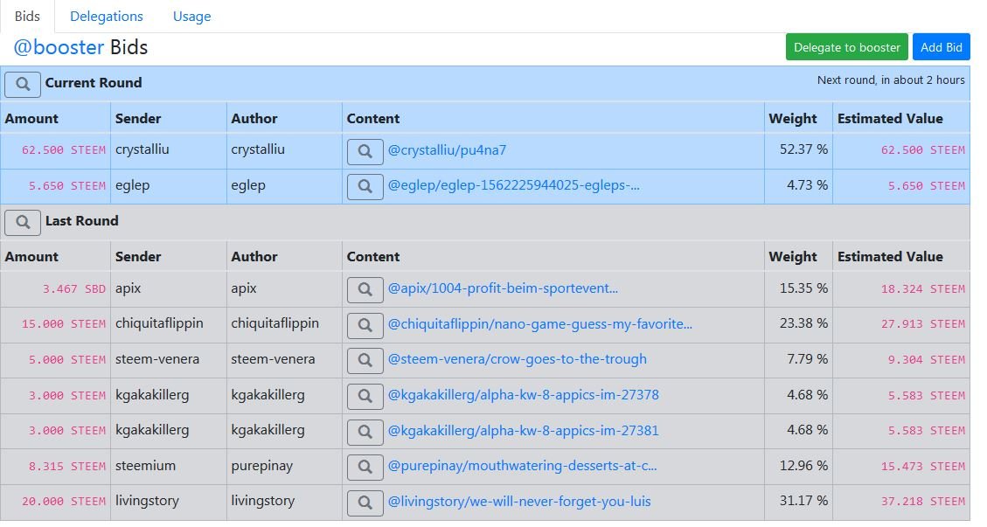Click sender name steemium
Viewport: 987px width, 527px height.
coord(145,466)
